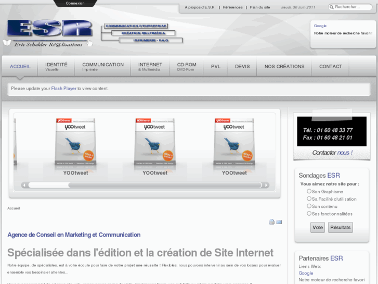Open the IDENTITÉ Visuelle menu
378x284 pixels.
[x=56, y=67]
